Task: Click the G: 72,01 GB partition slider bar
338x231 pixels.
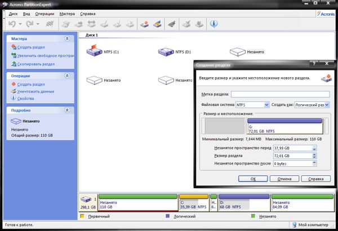Action: pos(284,126)
